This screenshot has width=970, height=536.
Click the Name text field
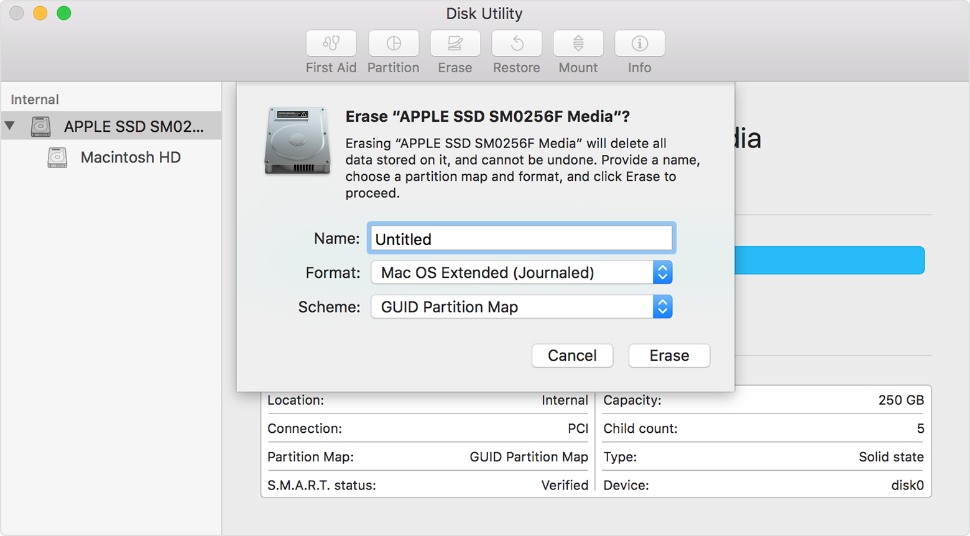(x=521, y=239)
